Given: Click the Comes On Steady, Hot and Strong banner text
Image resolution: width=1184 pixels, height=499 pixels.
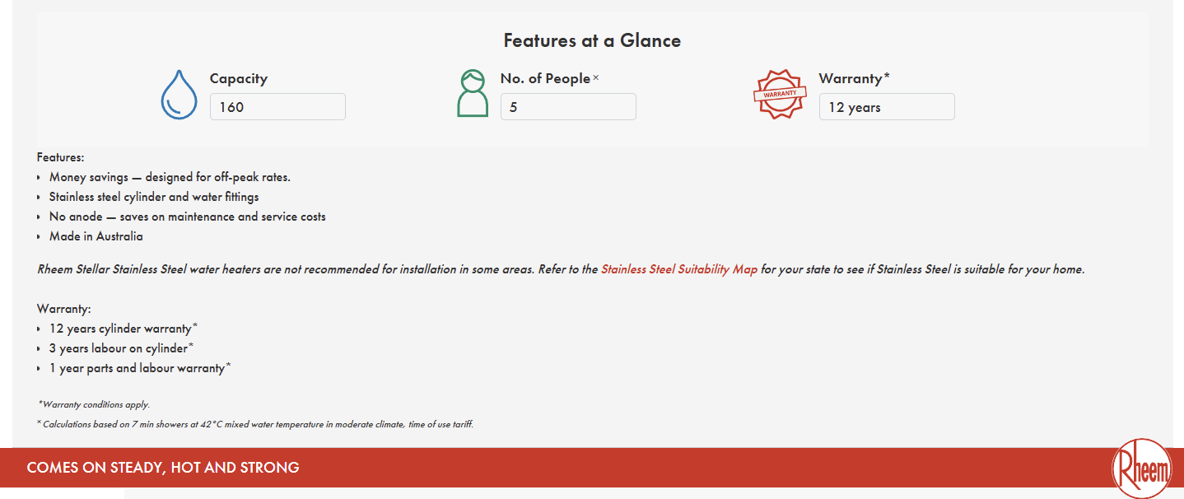Looking at the screenshot, I should (163, 468).
